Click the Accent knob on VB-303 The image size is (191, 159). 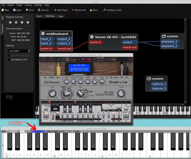coord(102,82)
